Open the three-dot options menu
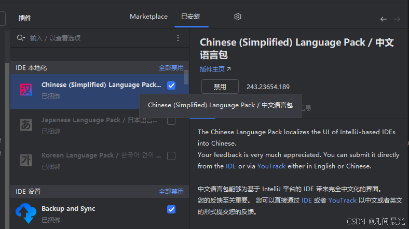 pos(178,38)
